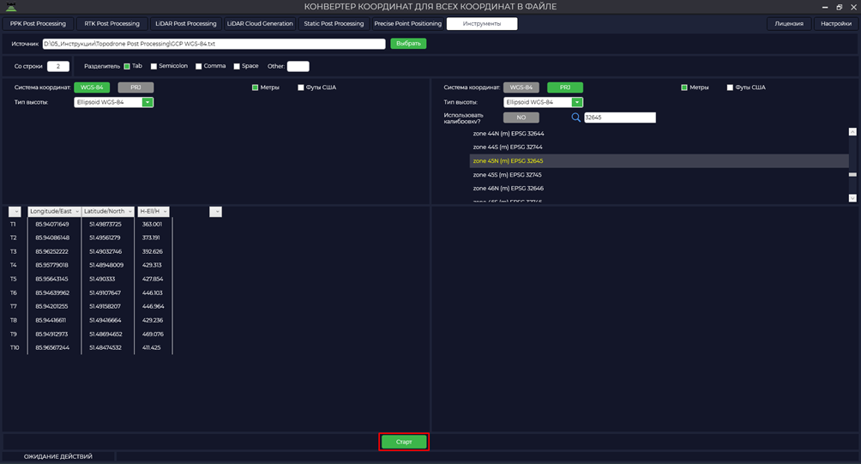The width and height of the screenshot is (861, 464).
Task: Toggle the Tab delimiter checkbox
Action: click(127, 66)
